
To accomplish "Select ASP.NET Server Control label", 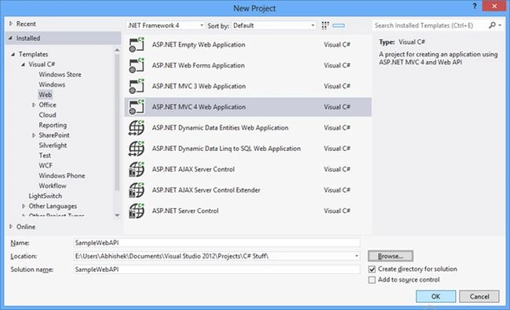I will (185, 211).
